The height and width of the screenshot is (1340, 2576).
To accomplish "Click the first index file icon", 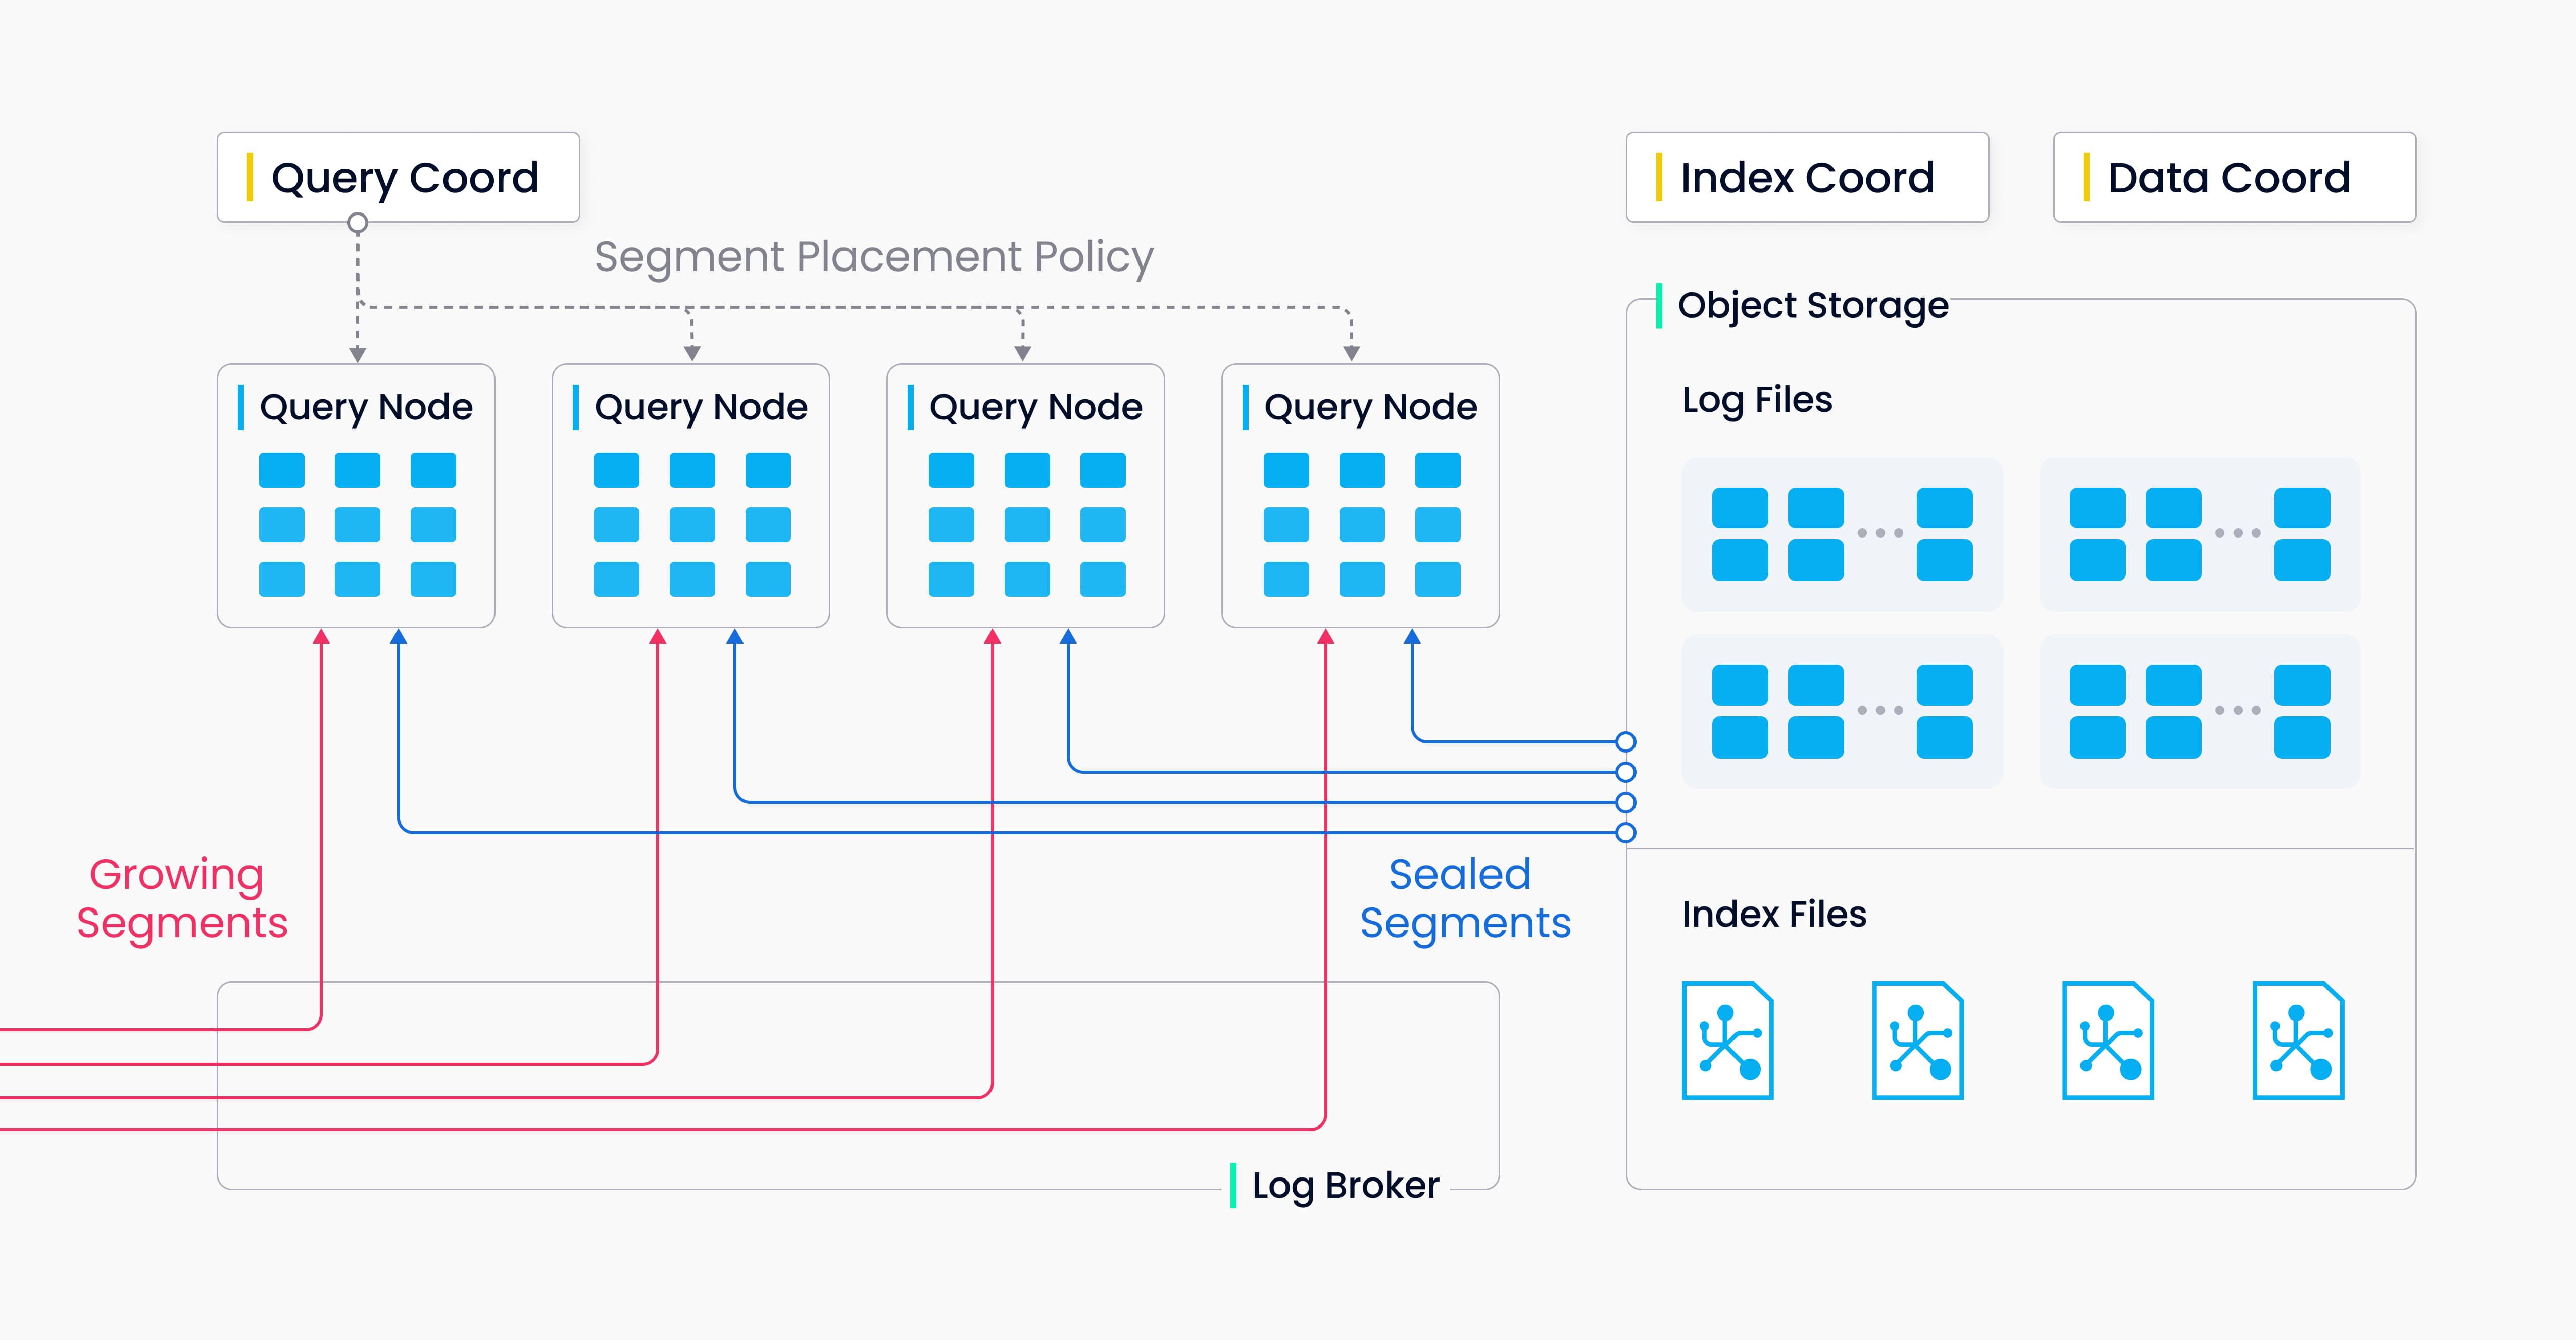I will click(x=1727, y=1040).
